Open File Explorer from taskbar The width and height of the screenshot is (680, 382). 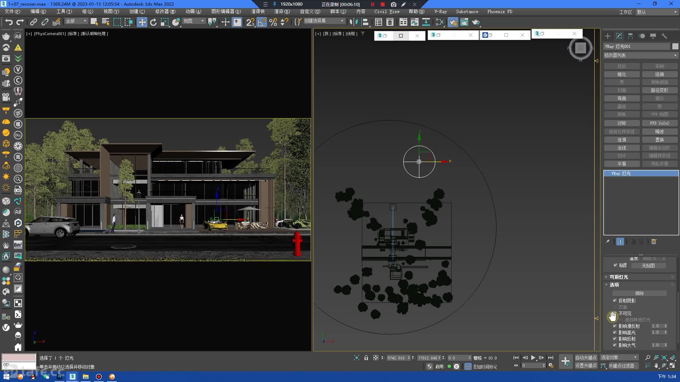85,377
